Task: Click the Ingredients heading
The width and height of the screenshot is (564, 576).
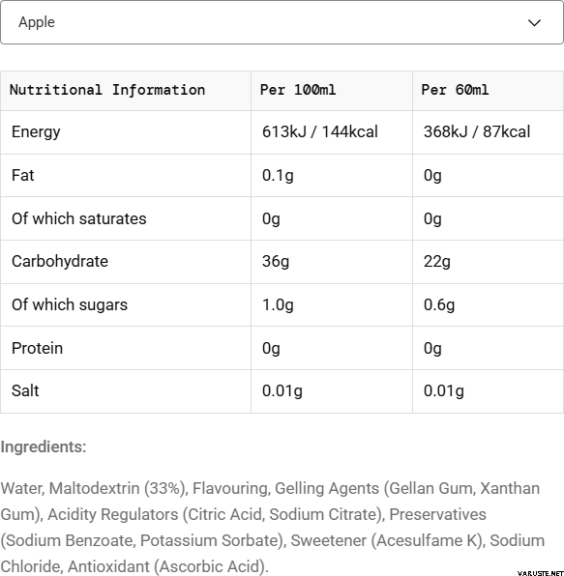Action: [x=44, y=447]
